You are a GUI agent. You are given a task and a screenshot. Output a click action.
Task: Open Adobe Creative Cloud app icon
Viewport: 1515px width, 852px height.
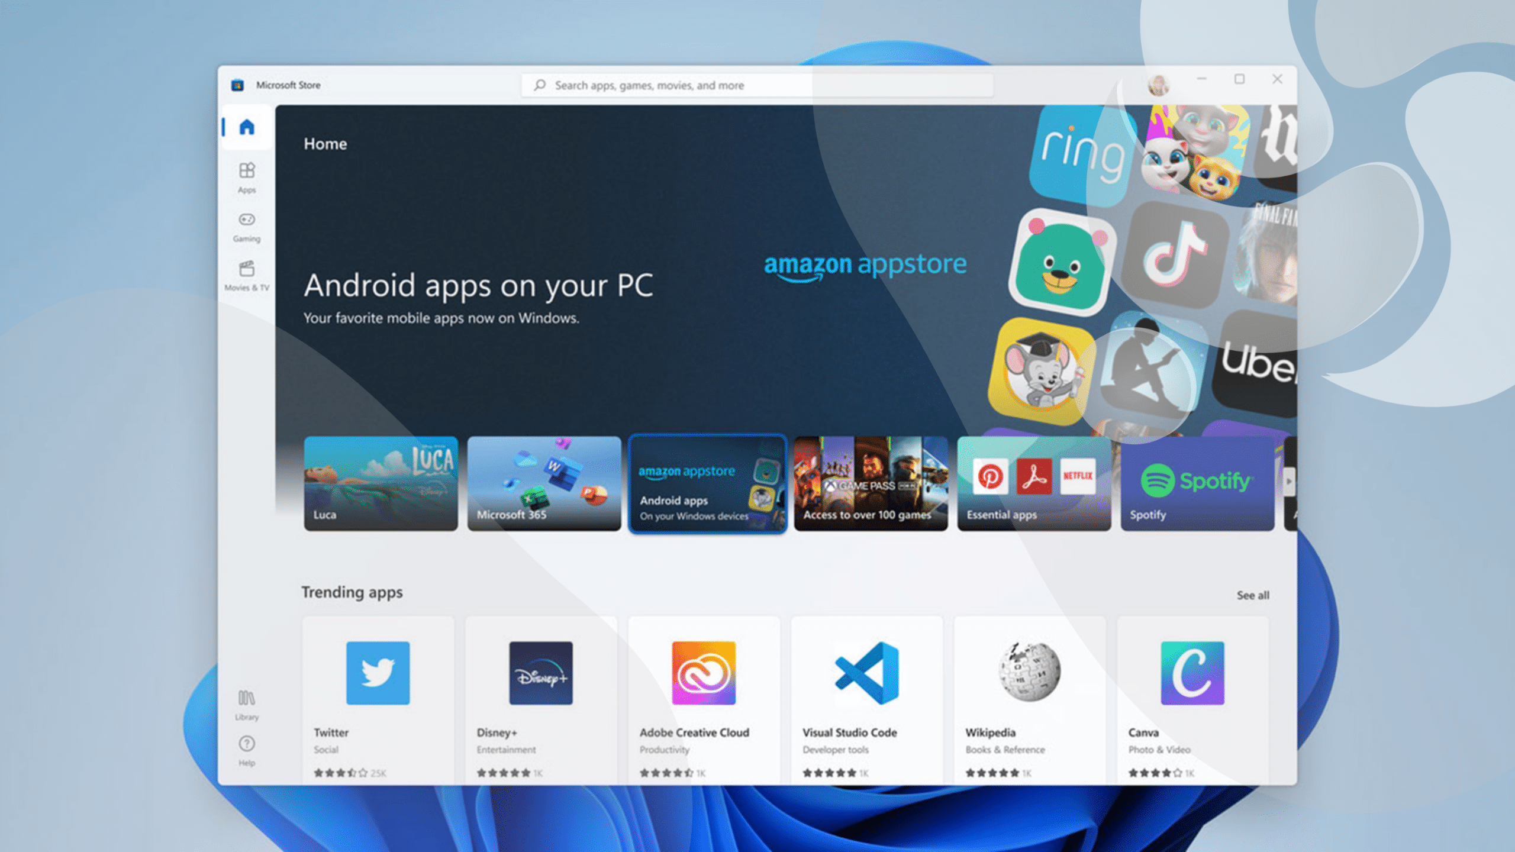click(x=704, y=673)
